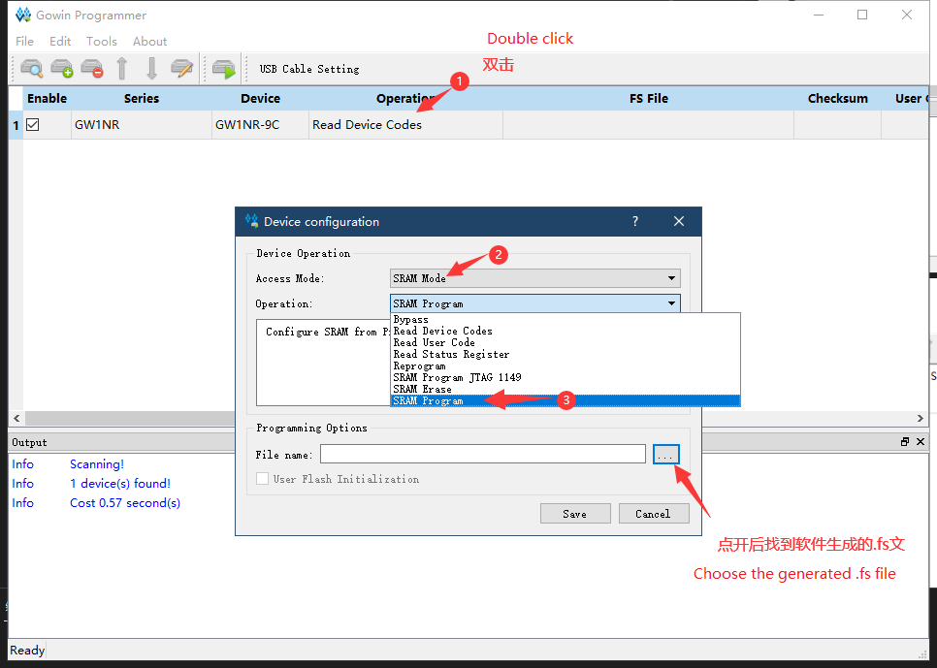This screenshot has height=668, width=937.
Task: Click the 'Scanning!' output message
Action: 97,464
